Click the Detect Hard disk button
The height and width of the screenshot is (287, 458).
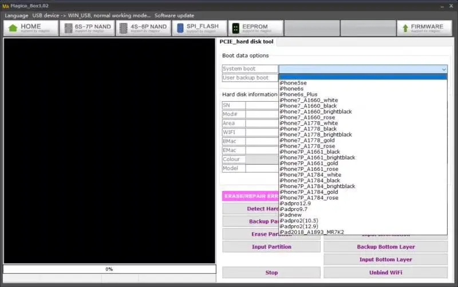(x=250, y=209)
